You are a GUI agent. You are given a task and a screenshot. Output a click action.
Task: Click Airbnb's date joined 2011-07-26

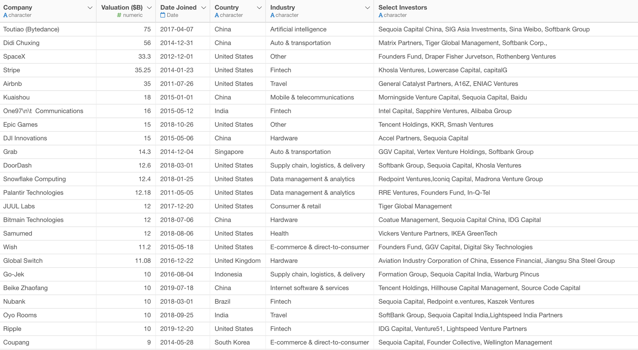click(x=177, y=84)
